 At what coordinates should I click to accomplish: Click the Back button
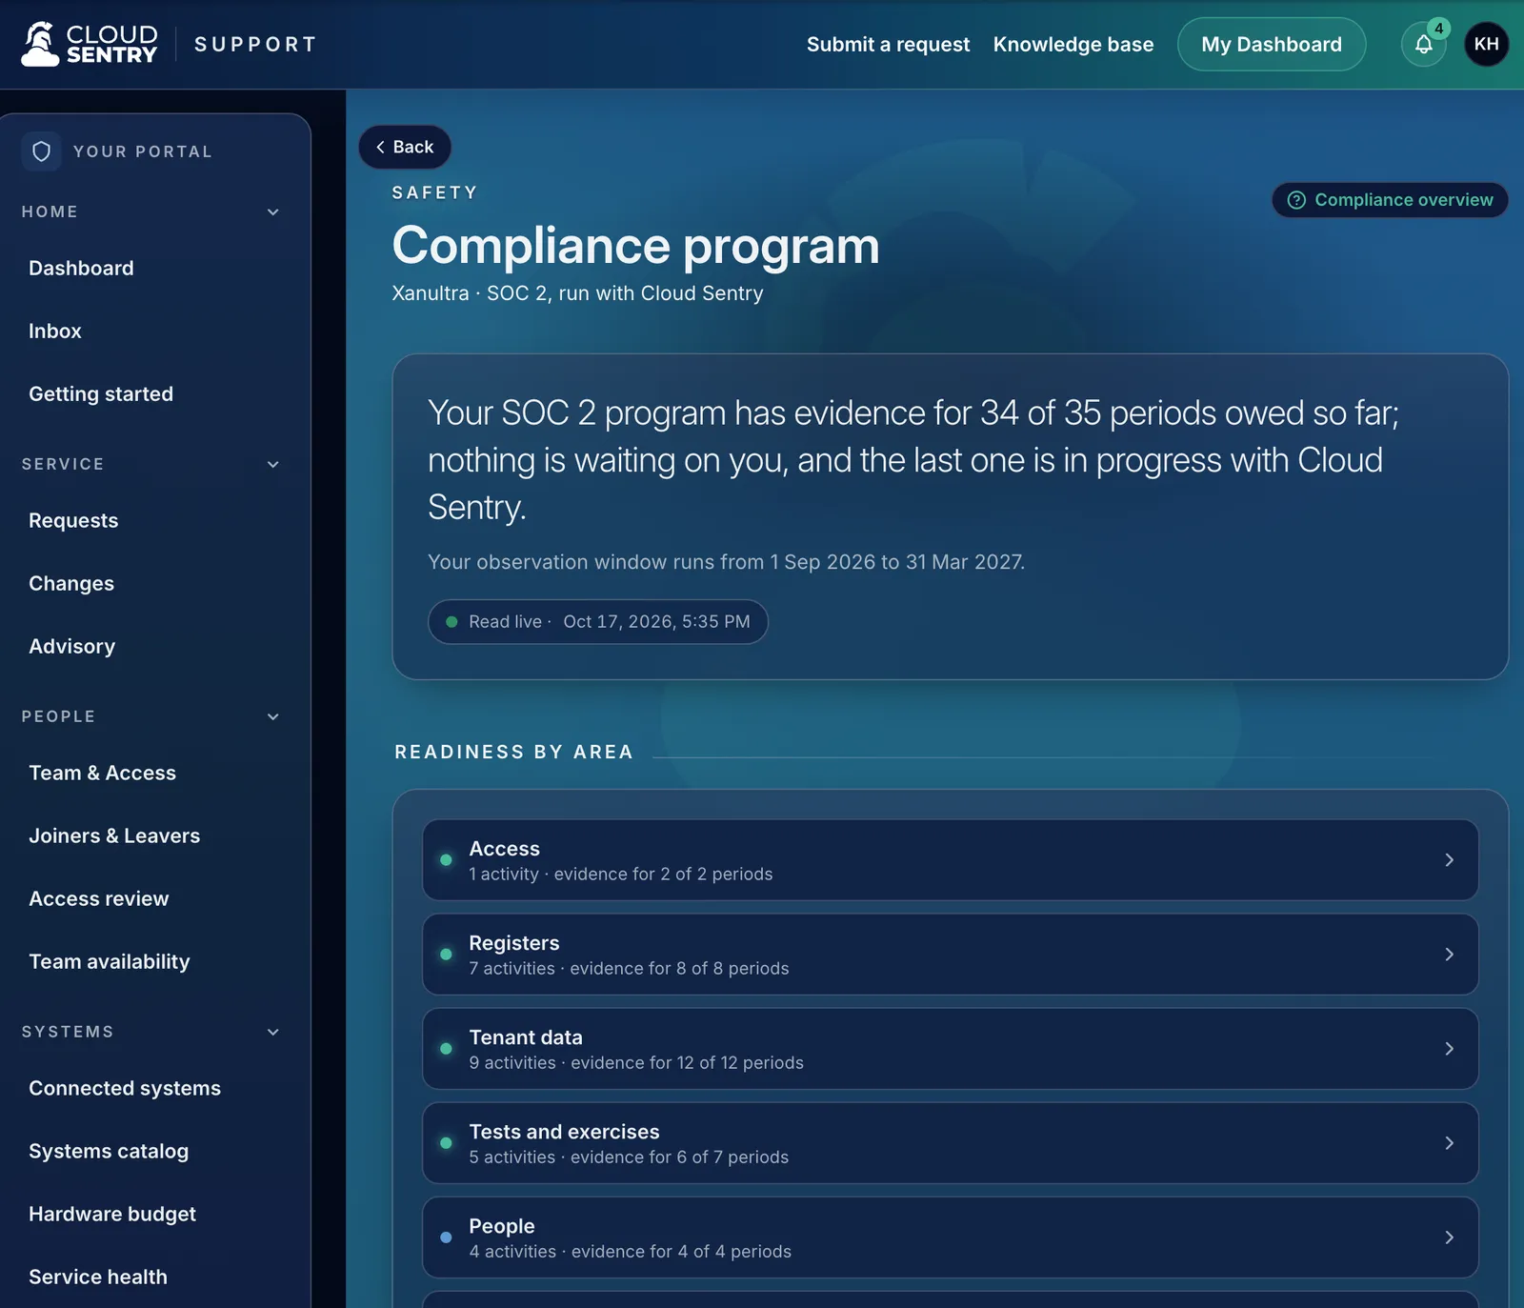point(405,147)
